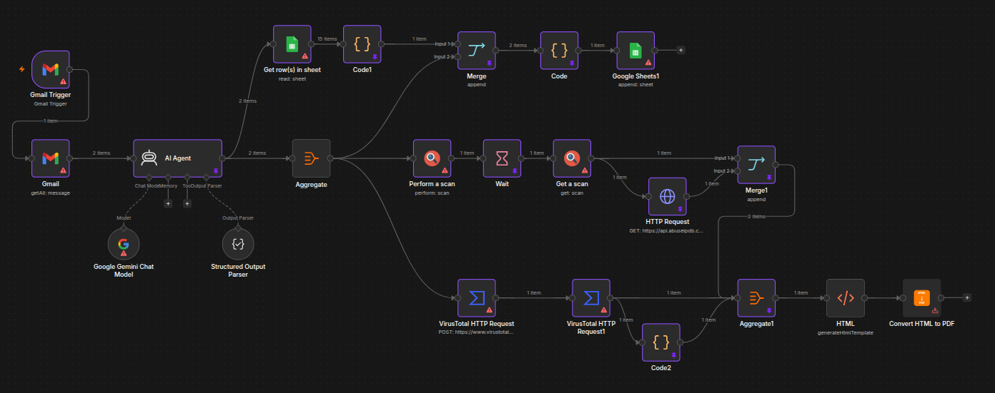
Task: Select the Gmail Trigger node
Action: click(x=50, y=69)
